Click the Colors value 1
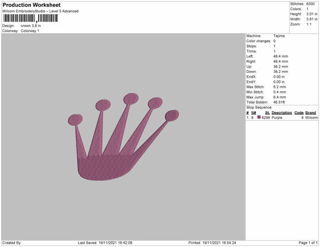 pos(307,9)
